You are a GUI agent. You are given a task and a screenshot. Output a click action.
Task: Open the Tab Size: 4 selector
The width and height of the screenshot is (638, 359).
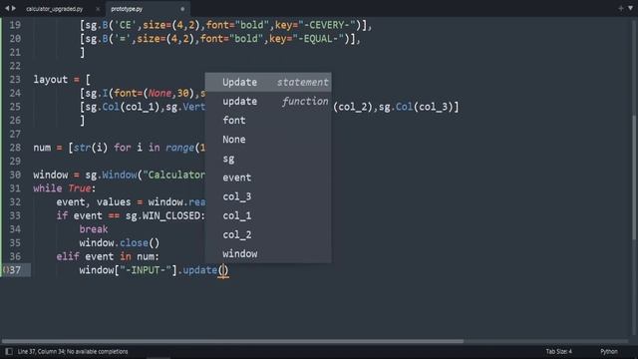point(558,351)
